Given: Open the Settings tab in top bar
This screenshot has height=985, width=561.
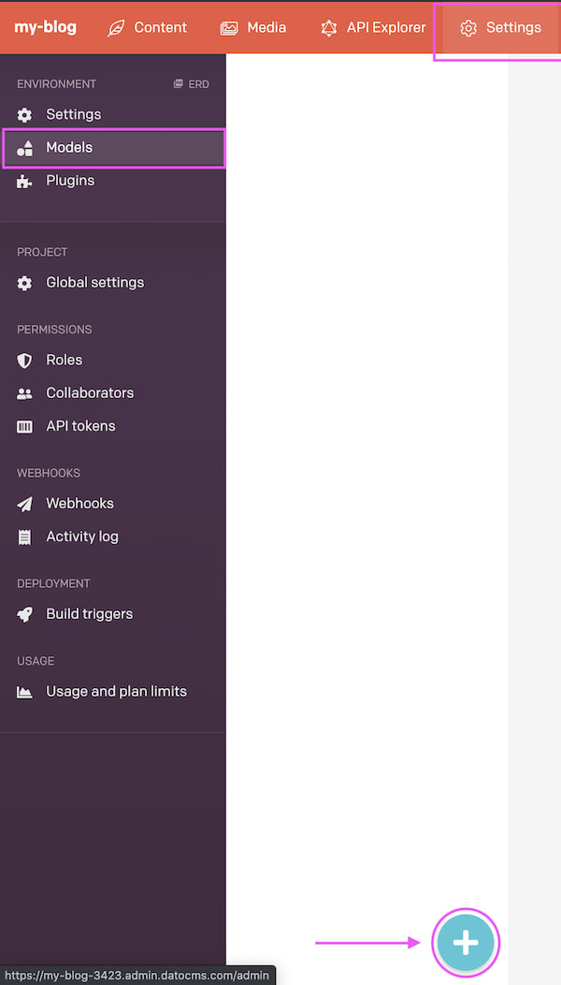Looking at the screenshot, I should click(500, 28).
